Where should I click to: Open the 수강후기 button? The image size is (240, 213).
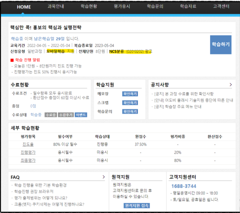point(66,115)
